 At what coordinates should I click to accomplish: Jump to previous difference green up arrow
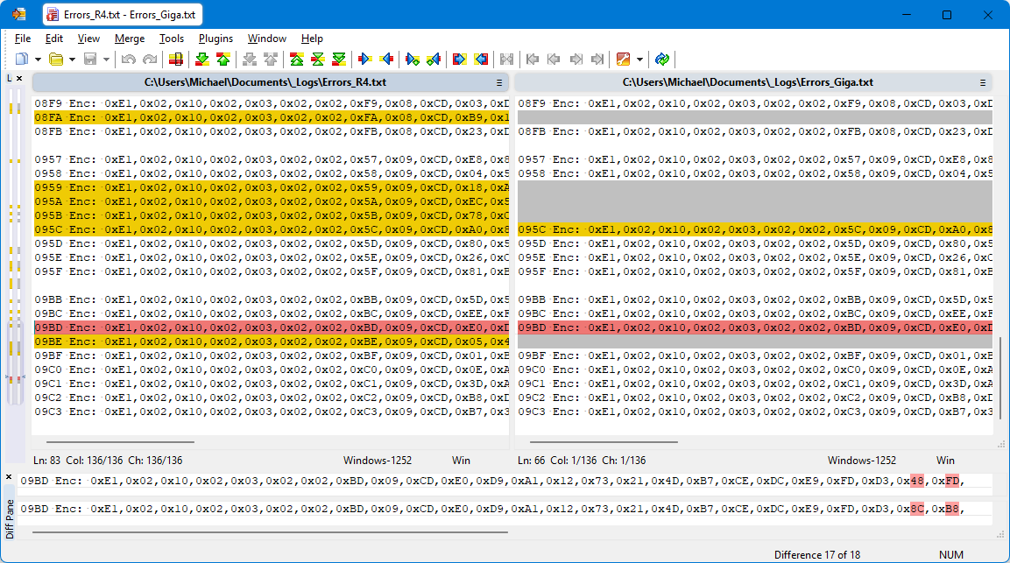pos(223,60)
